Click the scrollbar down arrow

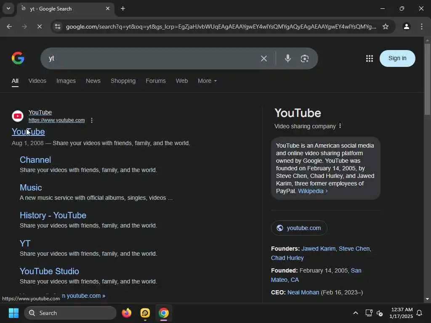click(x=427, y=299)
